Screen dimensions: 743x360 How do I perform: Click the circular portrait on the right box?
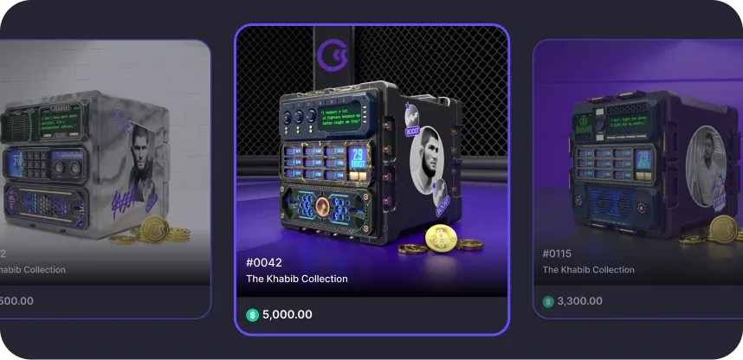click(x=706, y=166)
